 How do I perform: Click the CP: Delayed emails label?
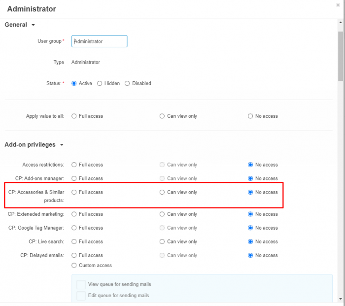pyautogui.click(x=42, y=255)
